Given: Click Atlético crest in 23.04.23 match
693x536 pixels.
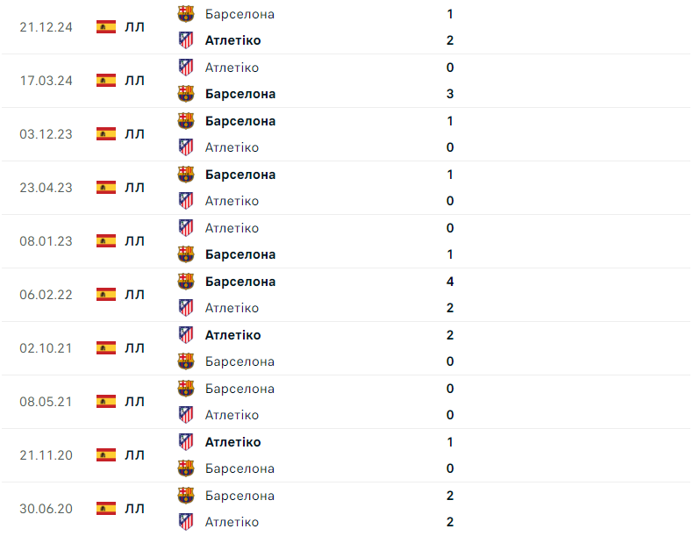Looking at the screenshot, I should [186, 200].
